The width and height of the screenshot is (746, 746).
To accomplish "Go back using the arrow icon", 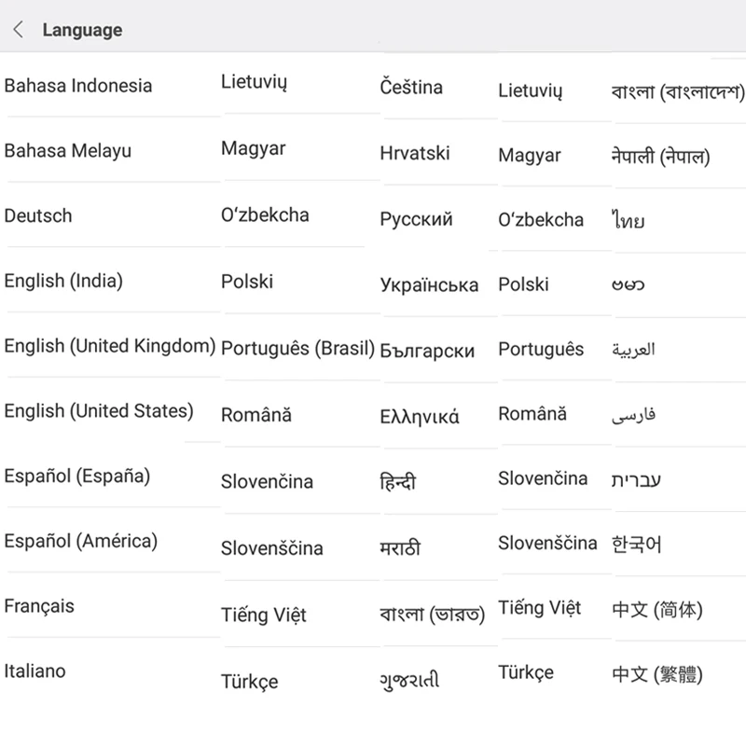I will point(18,30).
